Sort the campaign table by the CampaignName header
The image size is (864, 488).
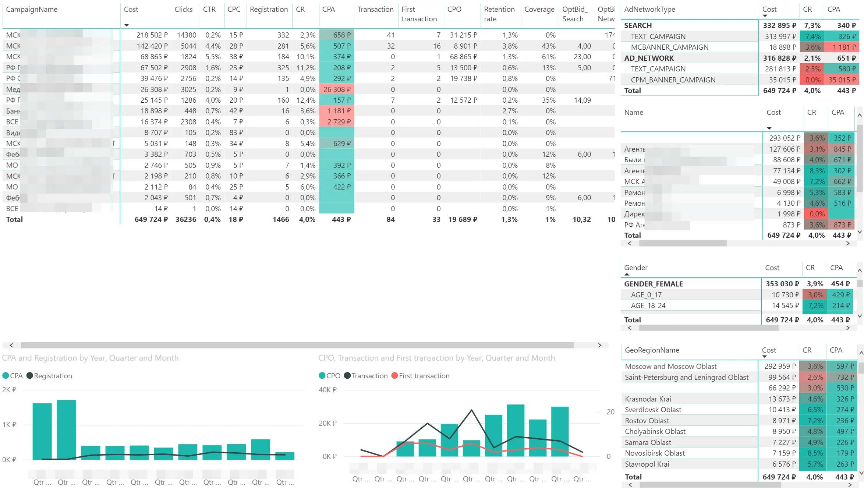[x=32, y=9]
